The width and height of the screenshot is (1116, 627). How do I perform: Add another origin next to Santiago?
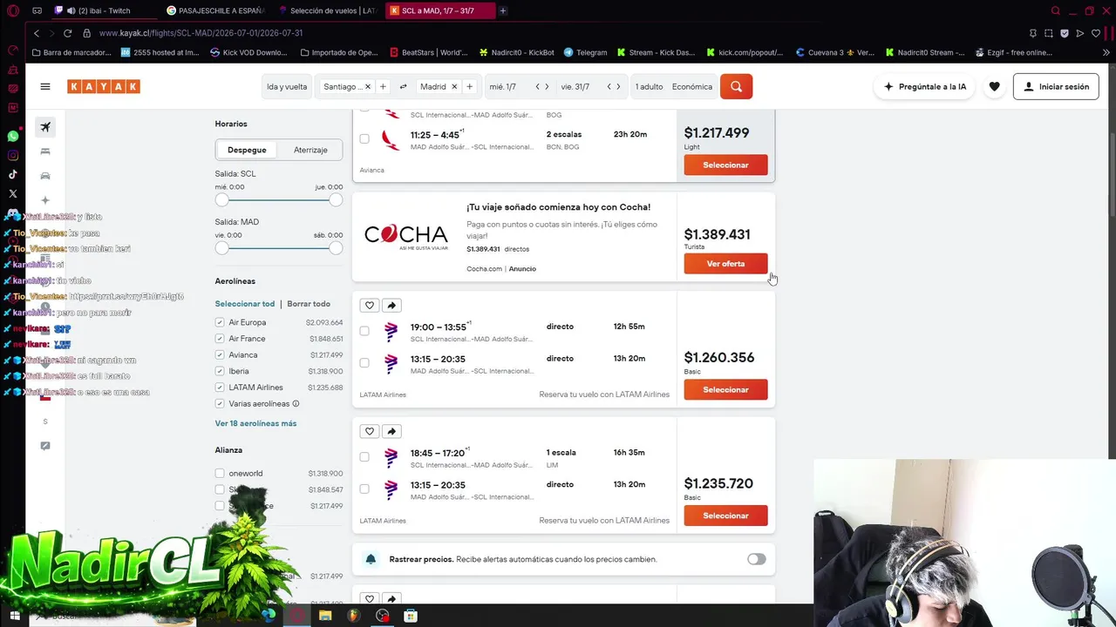pyautogui.click(x=382, y=86)
